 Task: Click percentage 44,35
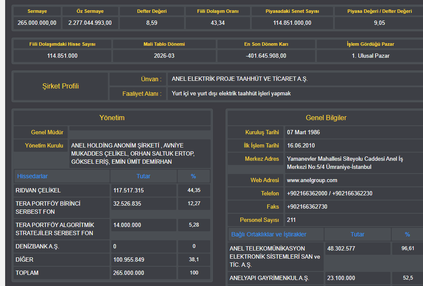(194, 190)
